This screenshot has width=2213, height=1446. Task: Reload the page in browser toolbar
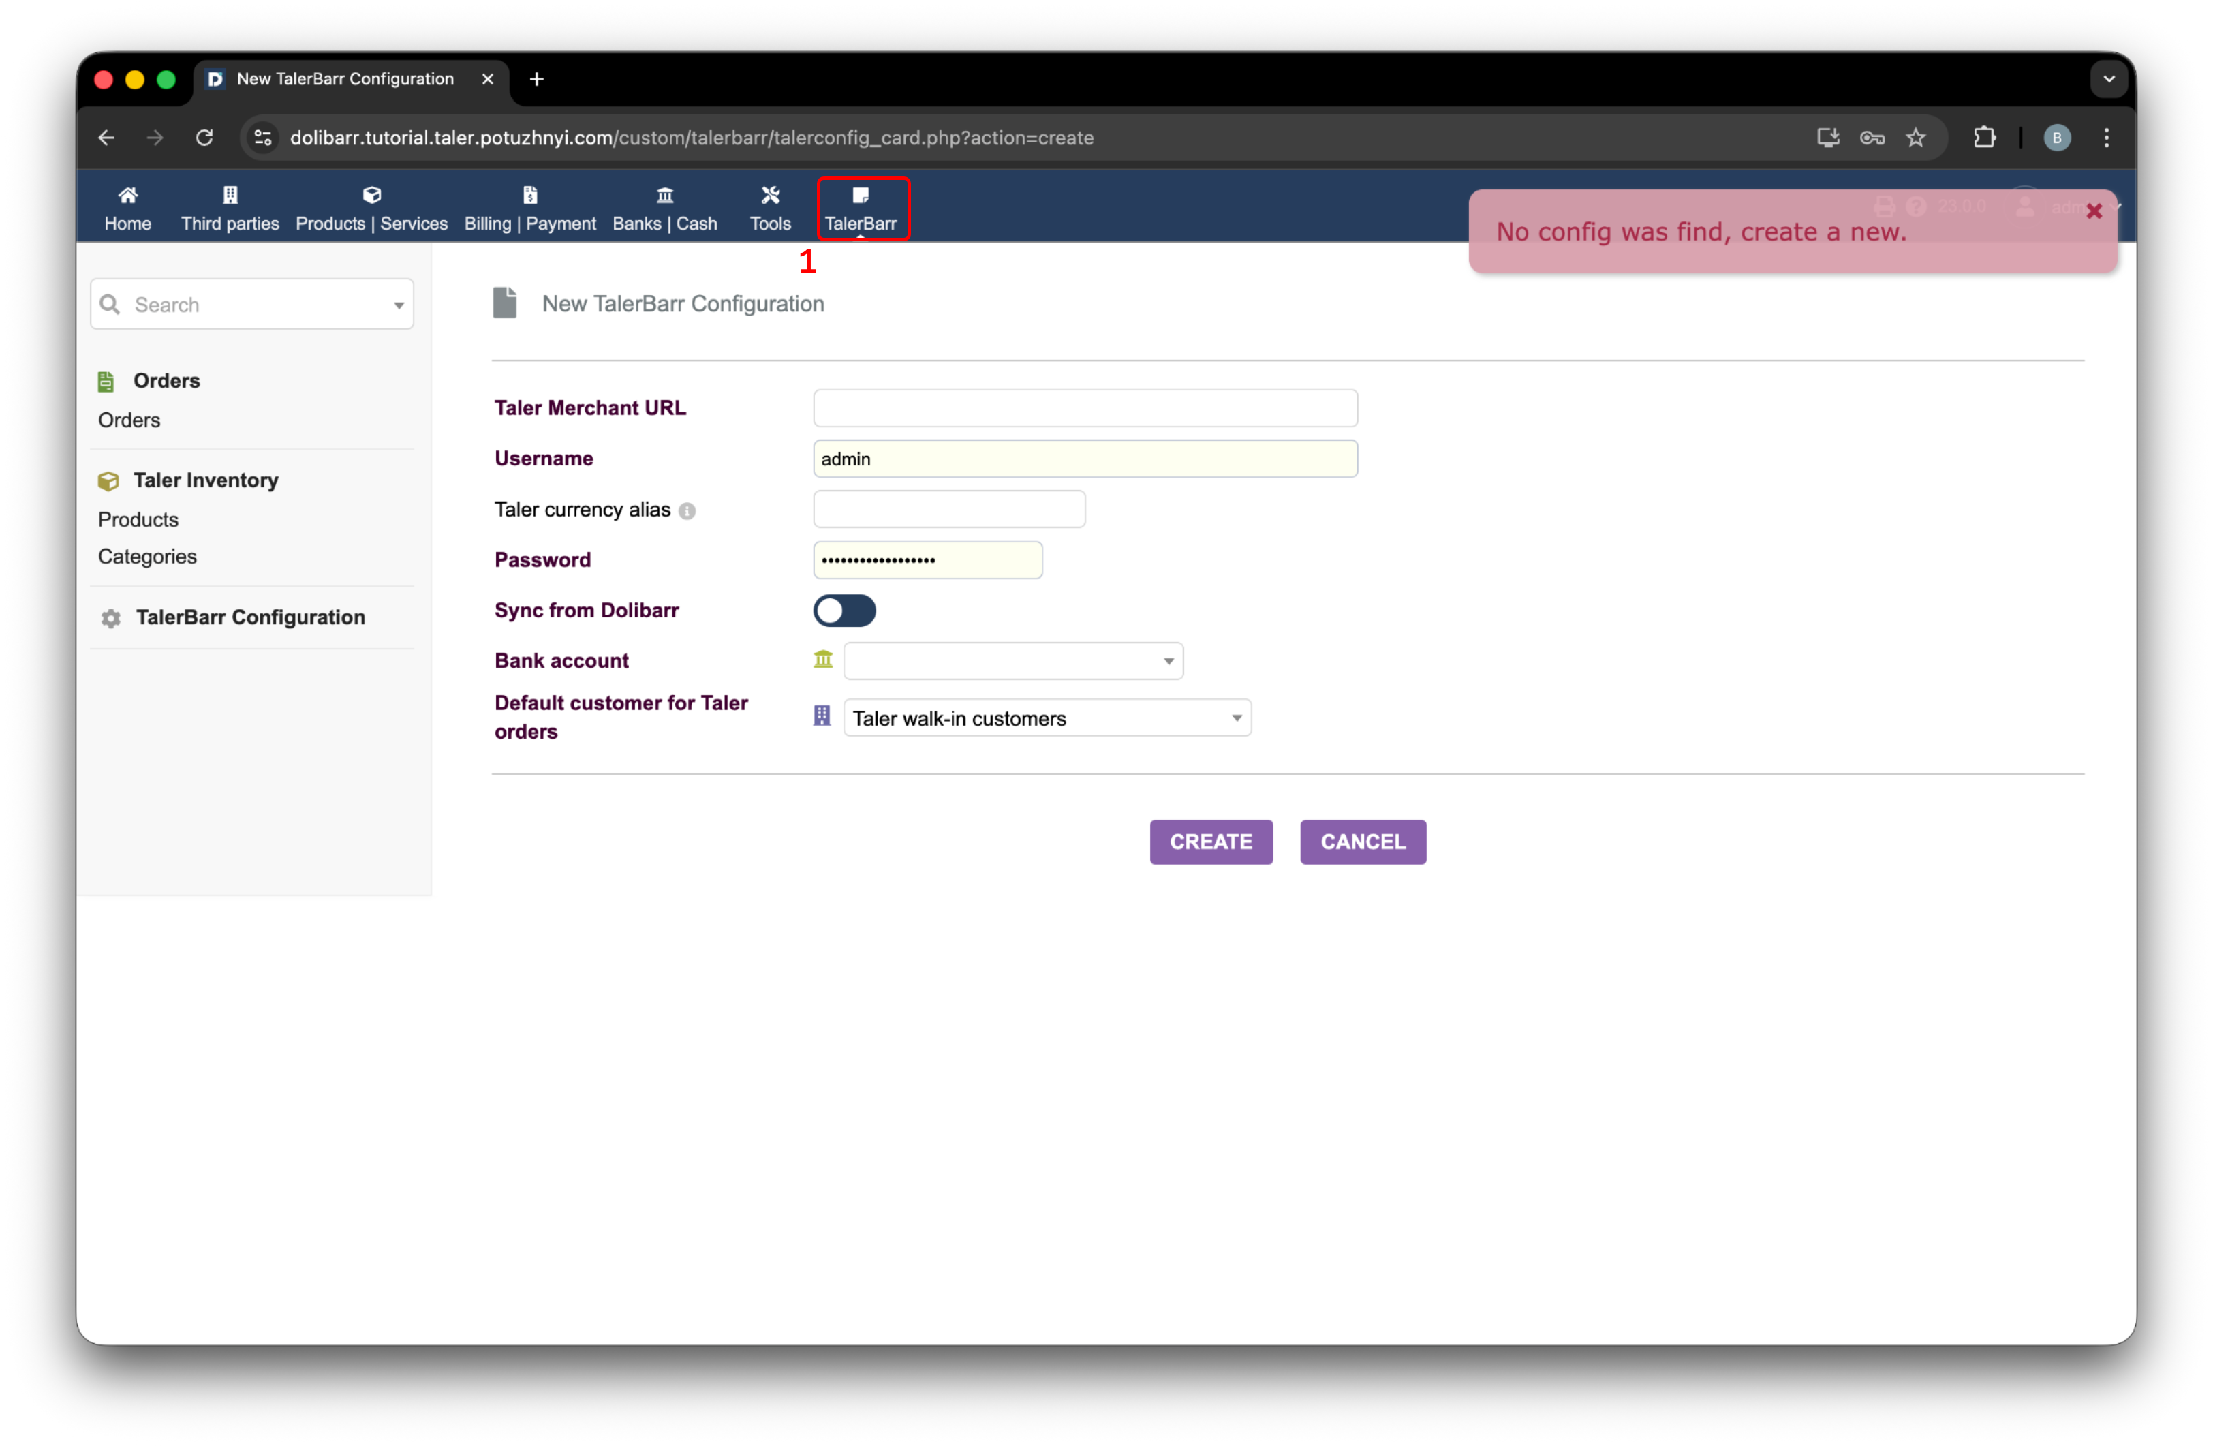click(x=204, y=138)
